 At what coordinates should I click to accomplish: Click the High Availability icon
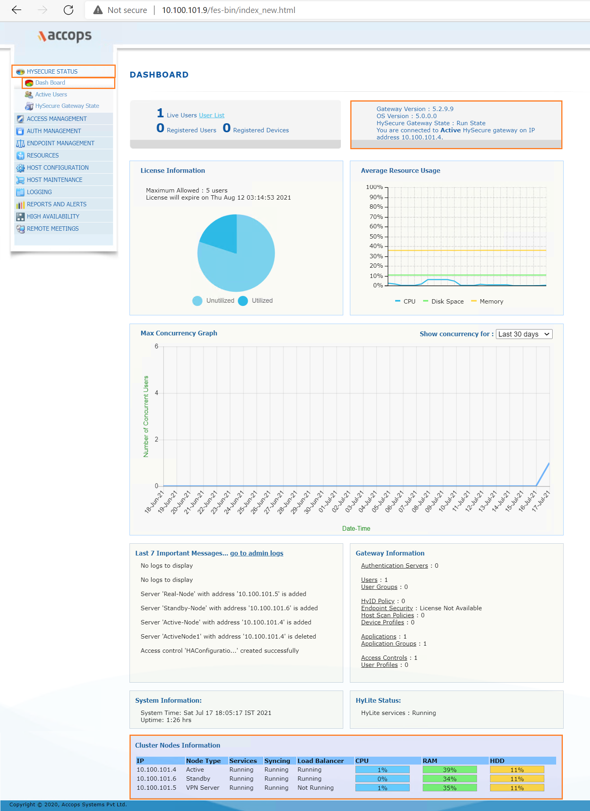pyautogui.click(x=20, y=217)
